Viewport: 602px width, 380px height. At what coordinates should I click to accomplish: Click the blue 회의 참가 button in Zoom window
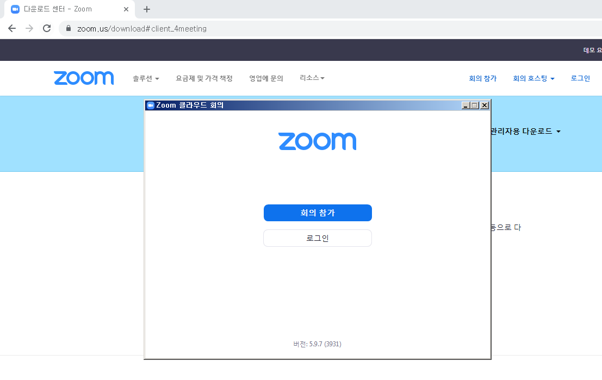pos(318,213)
